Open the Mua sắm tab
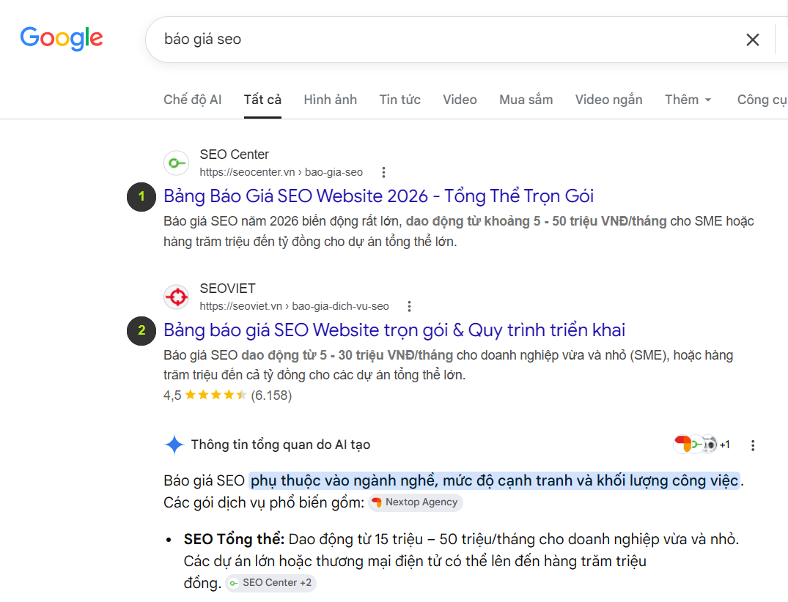 (x=526, y=100)
